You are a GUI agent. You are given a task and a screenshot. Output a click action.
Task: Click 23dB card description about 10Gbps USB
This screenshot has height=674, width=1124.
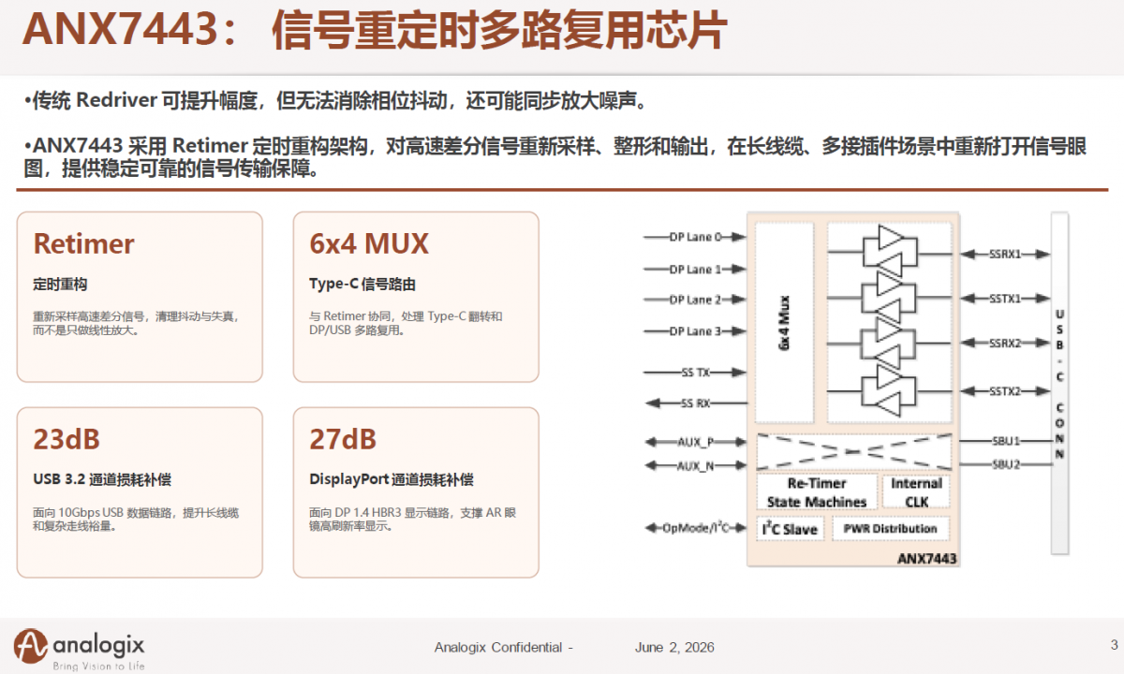tap(136, 519)
